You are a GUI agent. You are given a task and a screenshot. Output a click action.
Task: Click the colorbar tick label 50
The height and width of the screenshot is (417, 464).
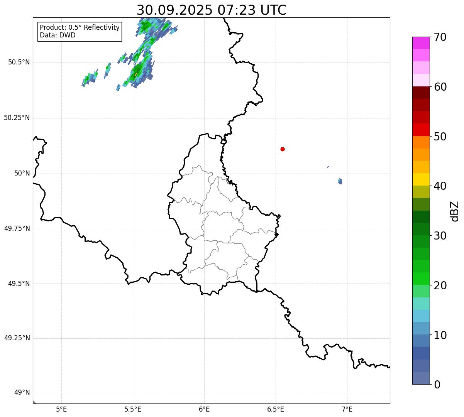440,137
